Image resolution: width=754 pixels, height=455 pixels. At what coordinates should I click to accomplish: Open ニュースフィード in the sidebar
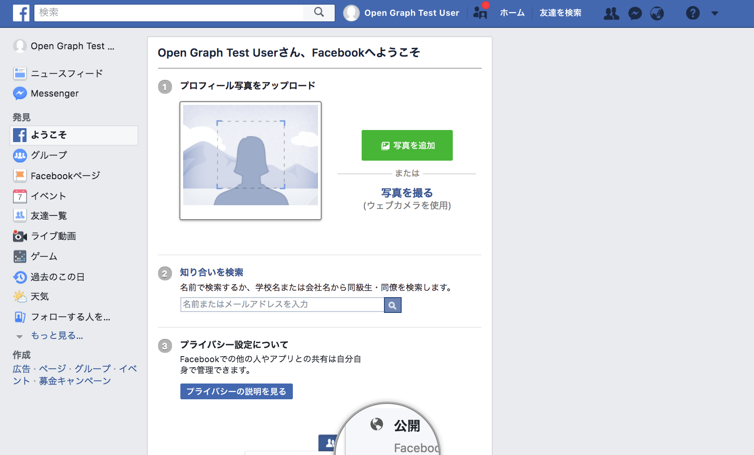pos(66,73)
